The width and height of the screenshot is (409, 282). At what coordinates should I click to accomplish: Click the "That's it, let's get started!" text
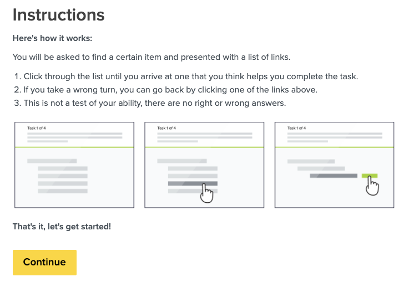click(62, 227)
